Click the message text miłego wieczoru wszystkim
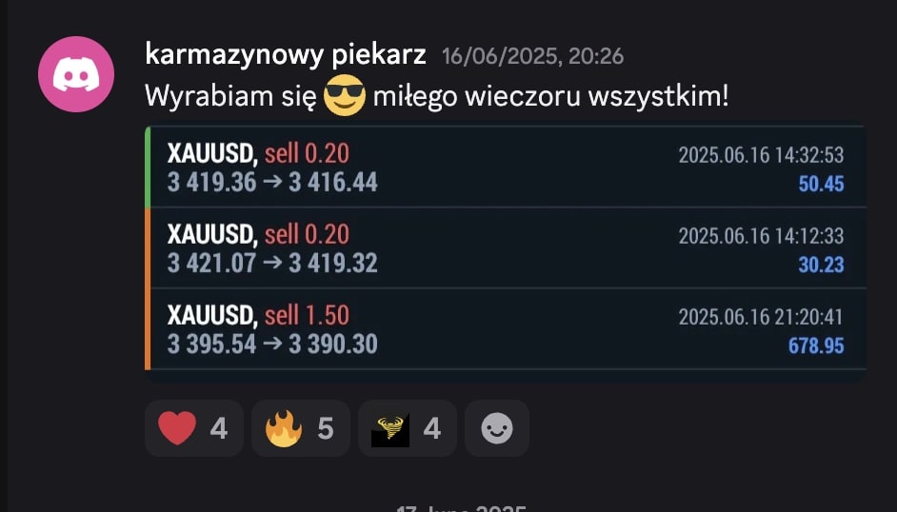The height and width of the screenshot is (512, 897). [x=551, y=96]
